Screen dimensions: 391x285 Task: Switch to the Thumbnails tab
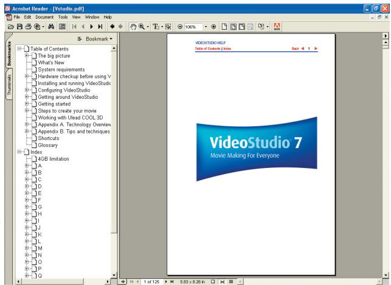tap(9, 85)
